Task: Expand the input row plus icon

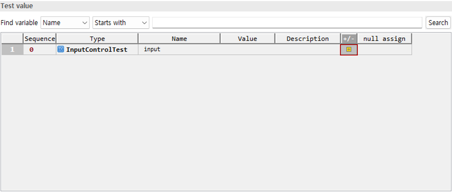Action: coord(349,50)
